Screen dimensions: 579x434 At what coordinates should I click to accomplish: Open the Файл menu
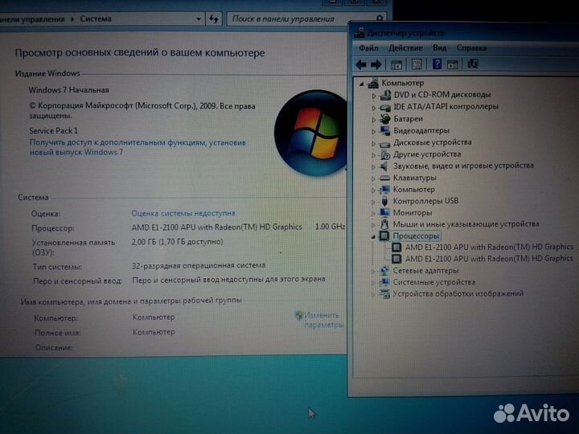[368, 48]
